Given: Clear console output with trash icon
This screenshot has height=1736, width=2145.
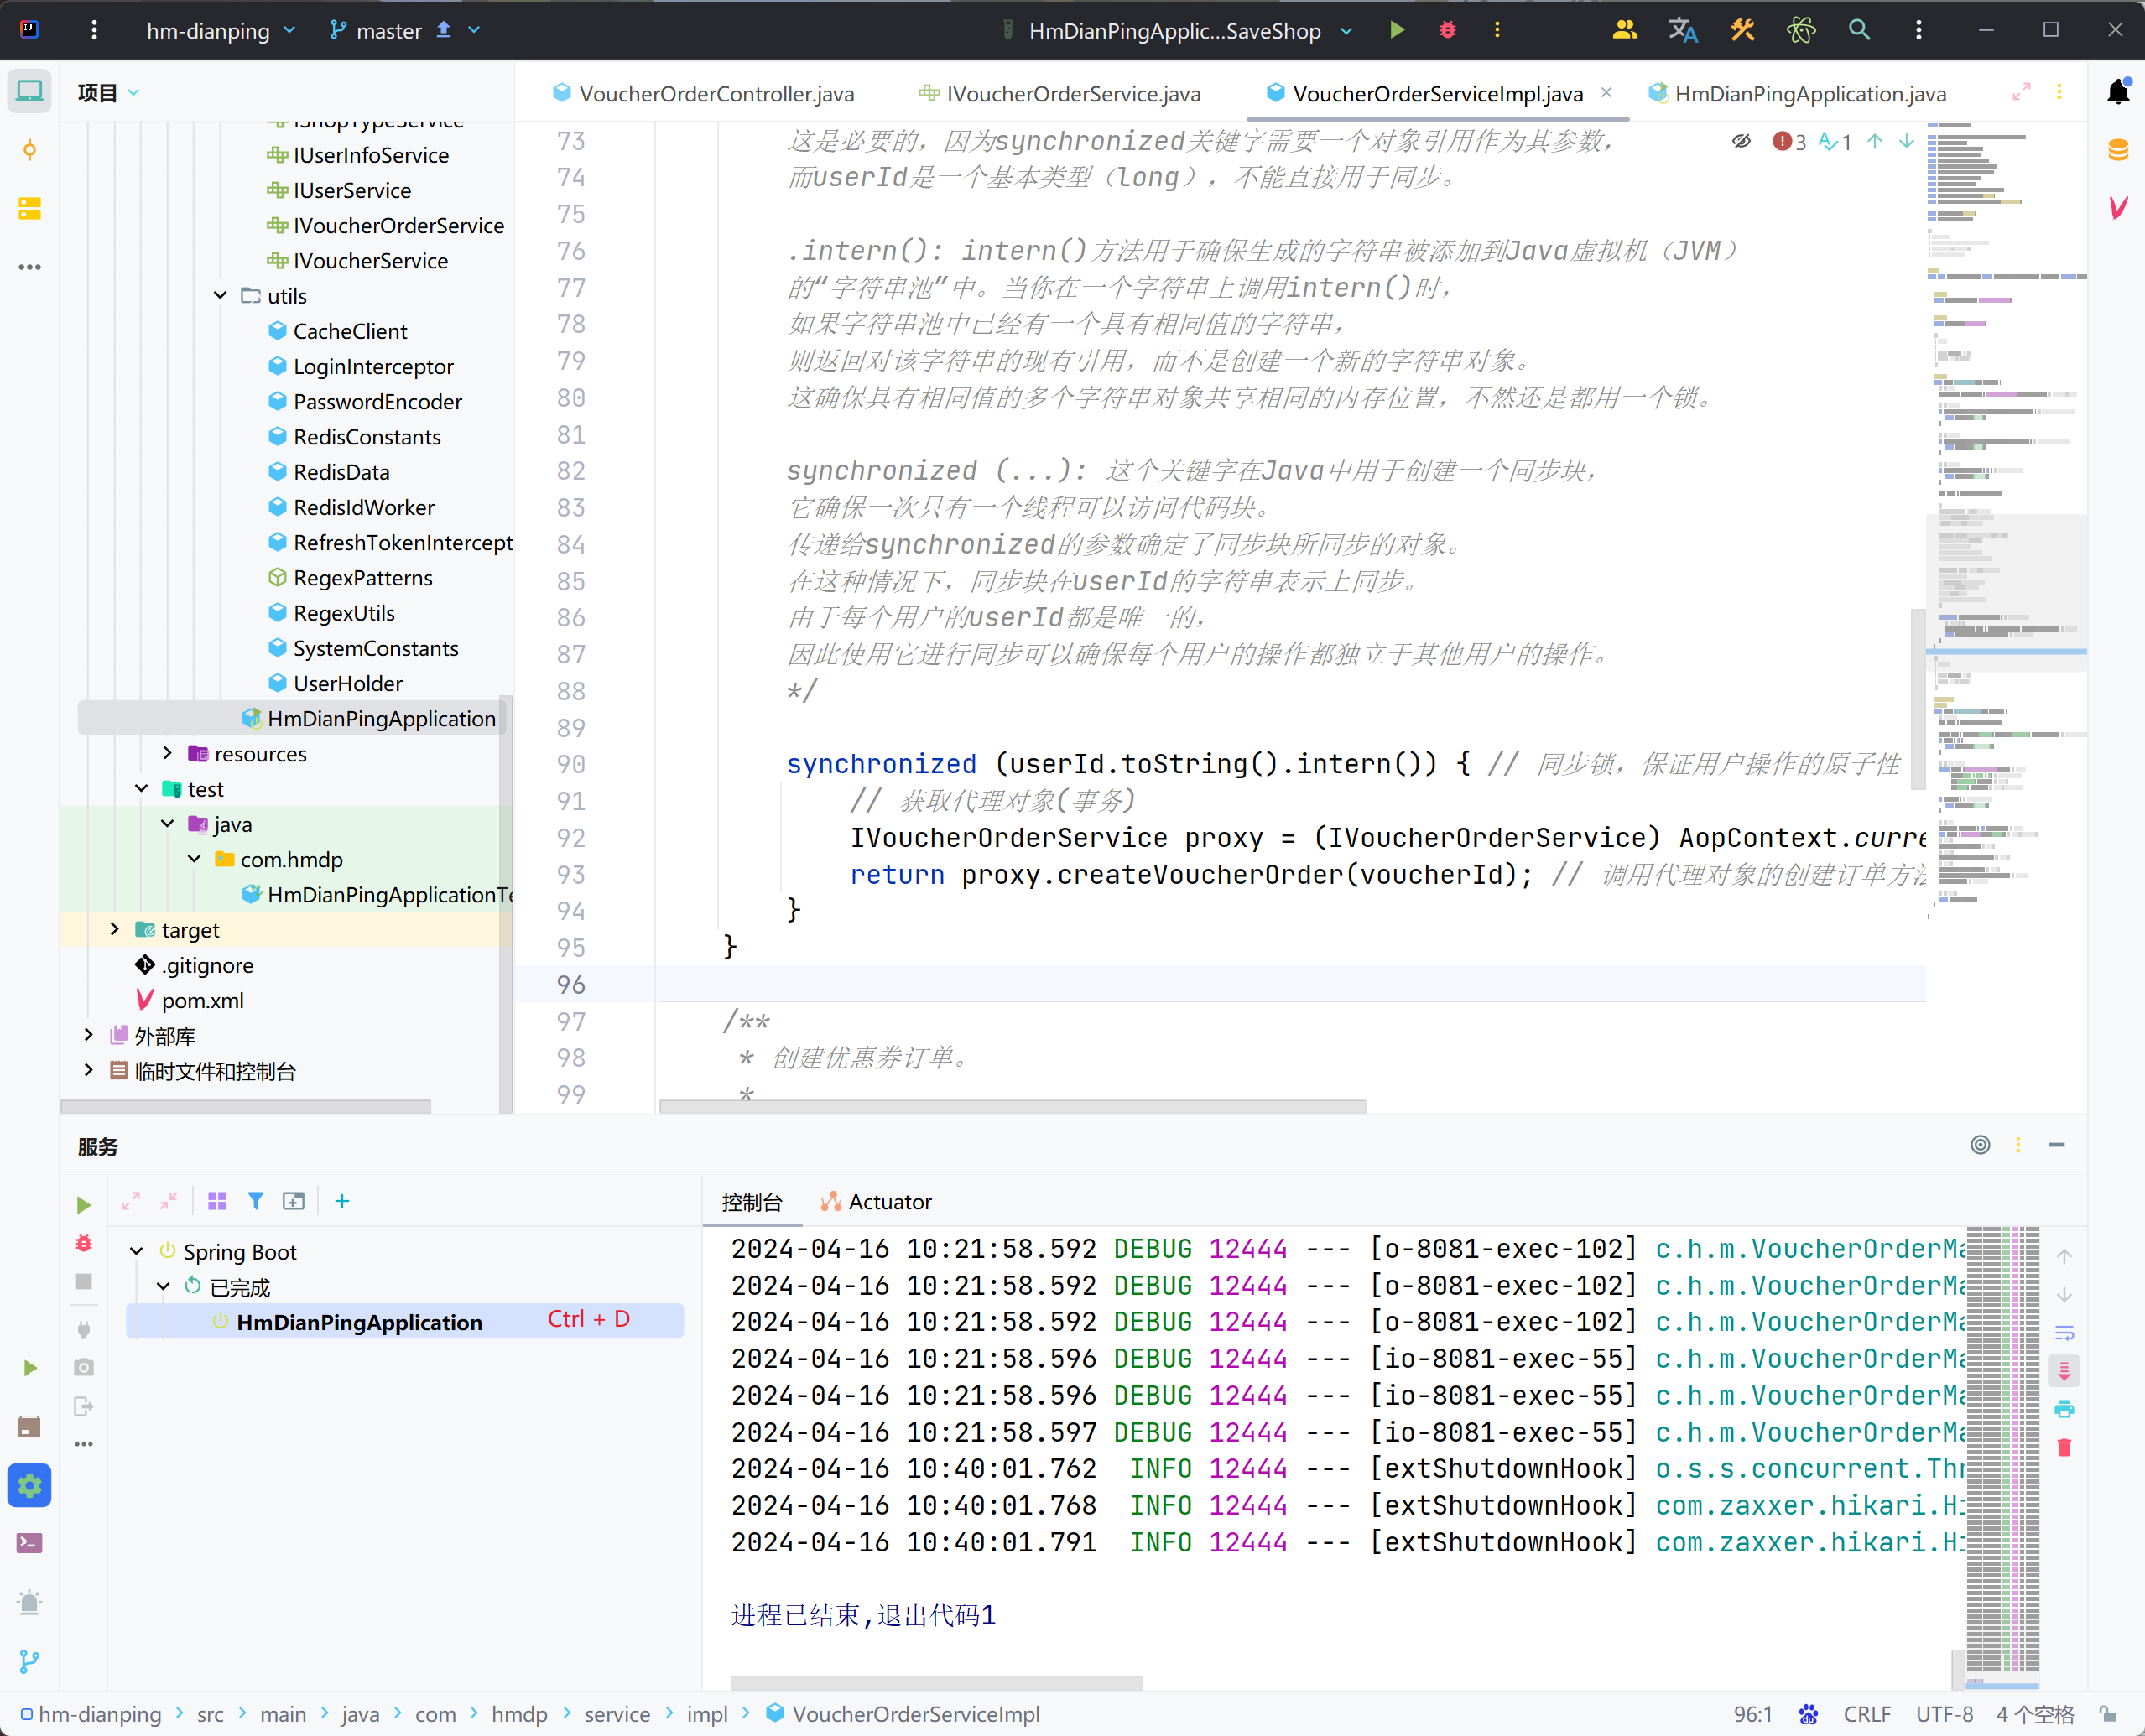Looking at the screenshot, I should (x=2064, y=1447).
